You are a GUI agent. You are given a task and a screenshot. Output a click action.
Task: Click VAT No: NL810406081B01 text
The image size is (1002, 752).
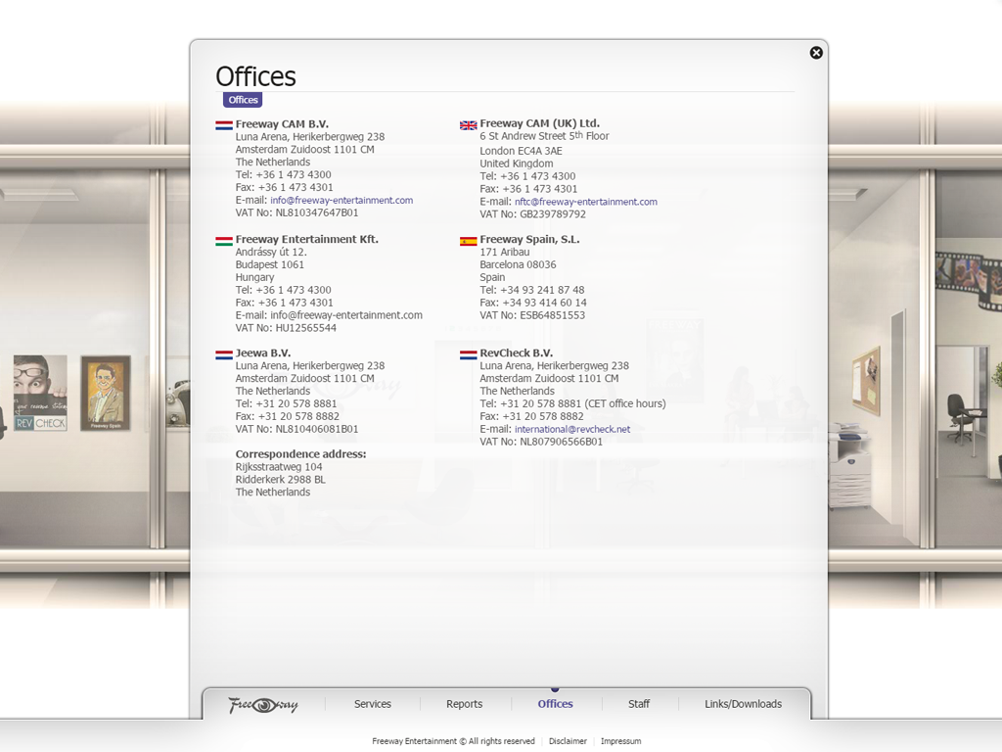pos(296,429)
